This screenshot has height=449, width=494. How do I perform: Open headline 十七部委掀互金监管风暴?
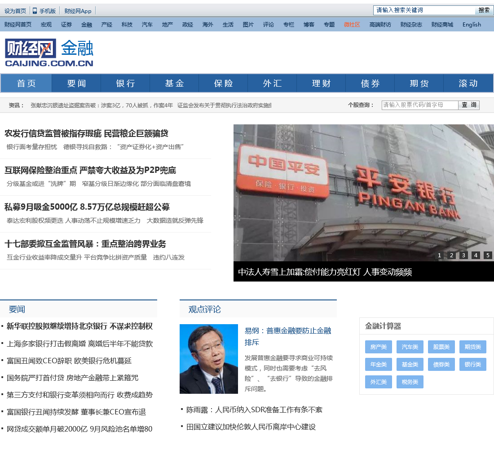pos(85,244)
